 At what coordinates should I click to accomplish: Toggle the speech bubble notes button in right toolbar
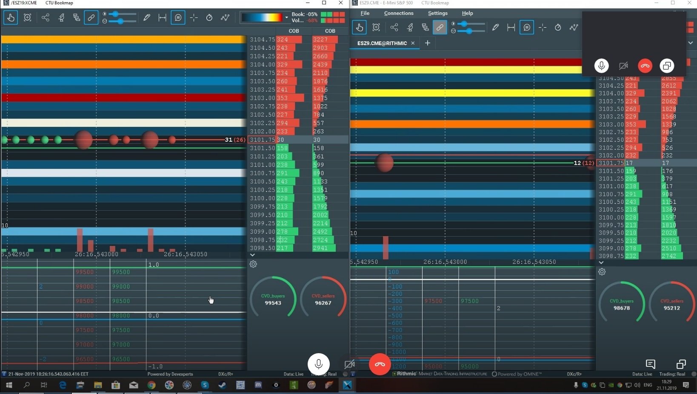(527, 28)
